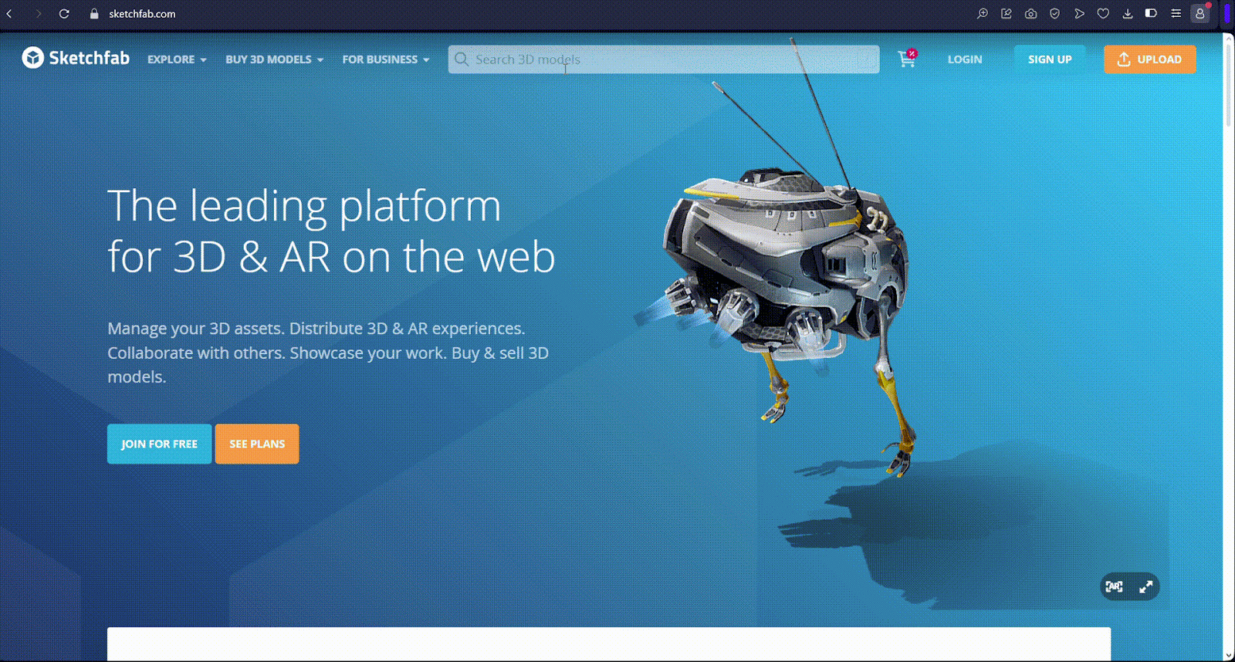
Task: Go forward in browser history
Action: (x=37, y=14)
